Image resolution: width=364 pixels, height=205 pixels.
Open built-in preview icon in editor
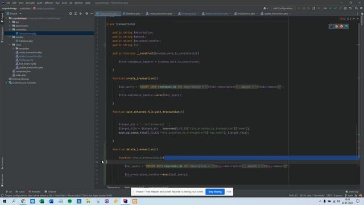point(331,26)
